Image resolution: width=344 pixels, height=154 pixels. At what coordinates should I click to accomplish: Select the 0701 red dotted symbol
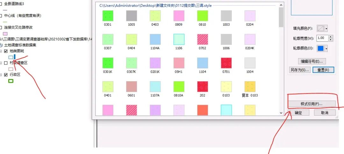[x=226, y=63]
